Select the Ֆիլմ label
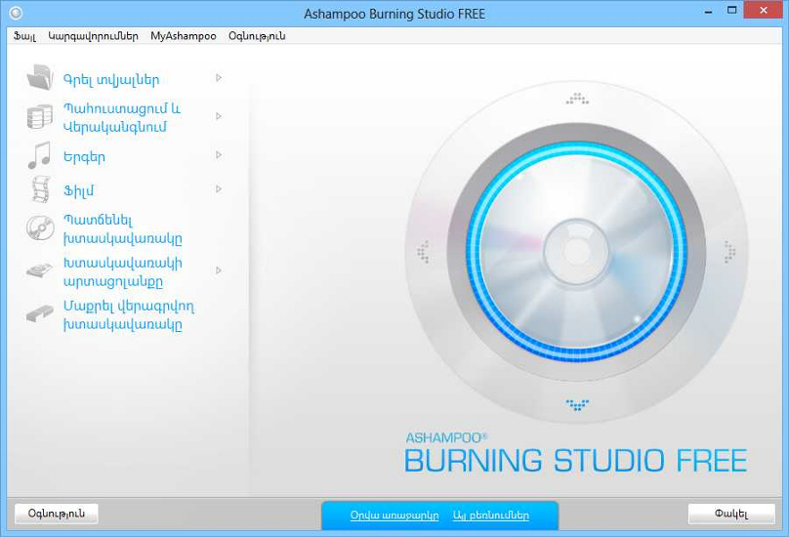The image size is (789, 537). click(x=78, y=190)
